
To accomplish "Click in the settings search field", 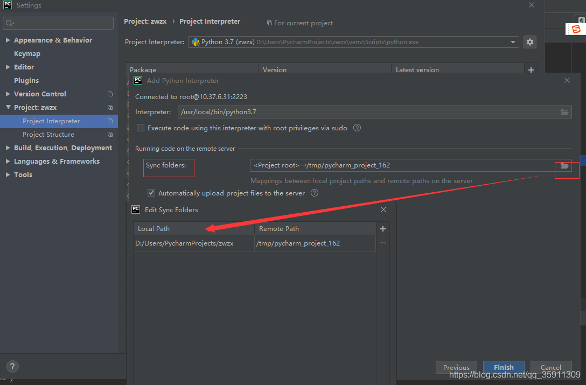I will pyautogui.click(x=58, y=23).
